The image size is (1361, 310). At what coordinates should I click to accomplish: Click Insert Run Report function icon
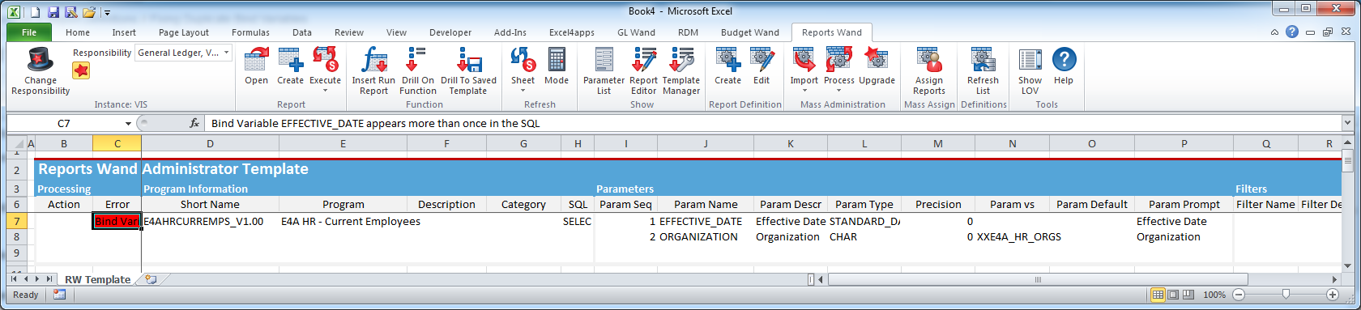tap(373, 60)
